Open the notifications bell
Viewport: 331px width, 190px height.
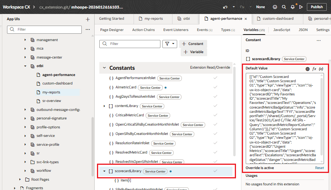point(292,7)
